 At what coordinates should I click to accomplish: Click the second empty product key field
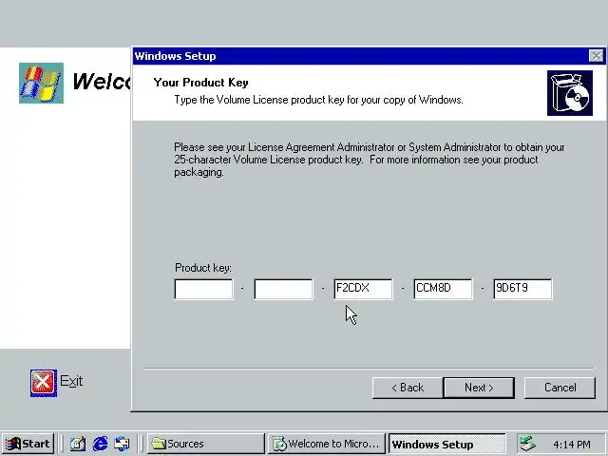pyautogui.click(x=283, y=289)
